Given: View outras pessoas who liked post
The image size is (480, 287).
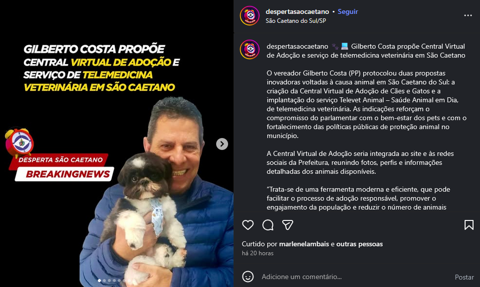Looking at the screenshot, I should (x=359, y=244).
